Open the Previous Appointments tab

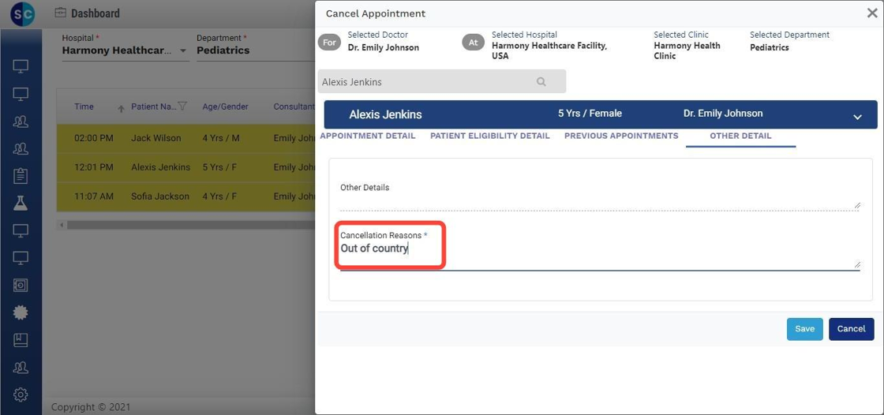coord(621,136)
